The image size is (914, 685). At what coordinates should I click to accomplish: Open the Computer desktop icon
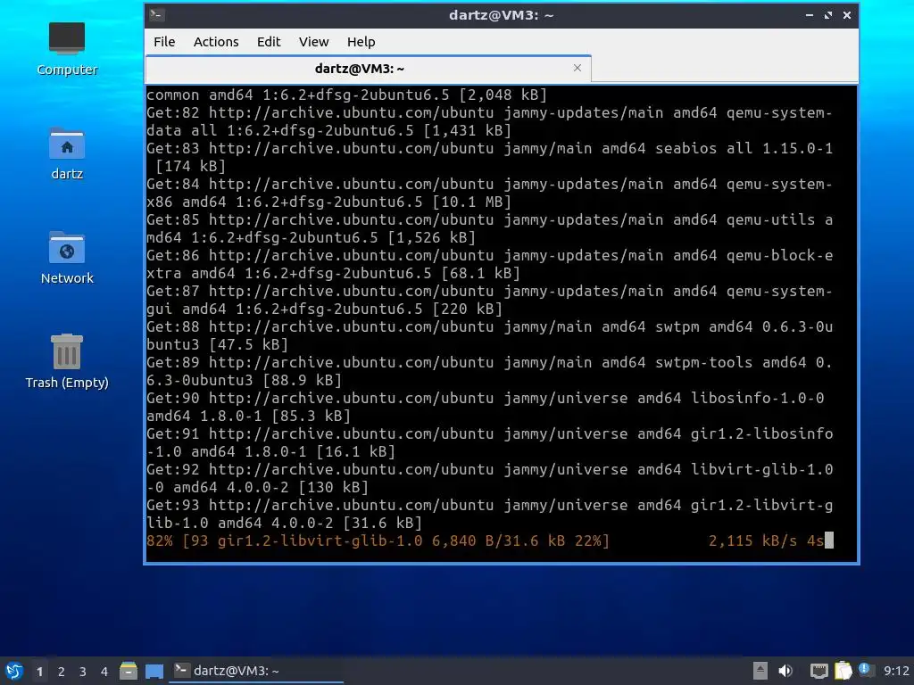coord(66,49)
